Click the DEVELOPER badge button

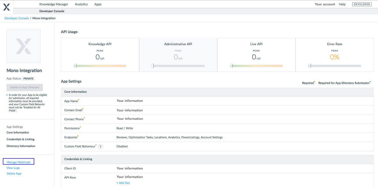(362, 4)
